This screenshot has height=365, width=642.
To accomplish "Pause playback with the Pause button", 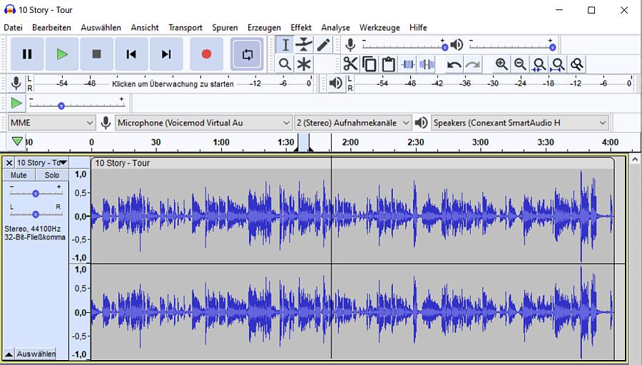I will point(27,54).
